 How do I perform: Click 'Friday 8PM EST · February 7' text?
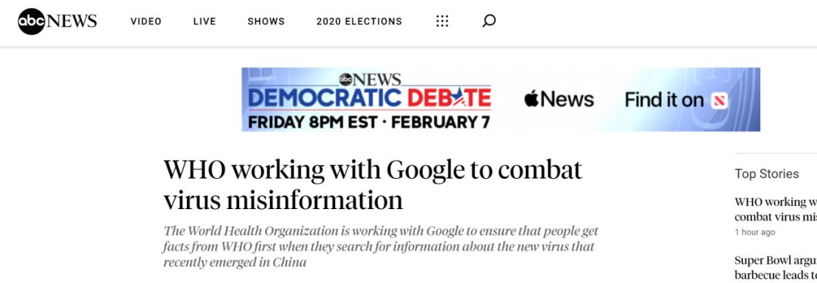(x=369, y=122)
